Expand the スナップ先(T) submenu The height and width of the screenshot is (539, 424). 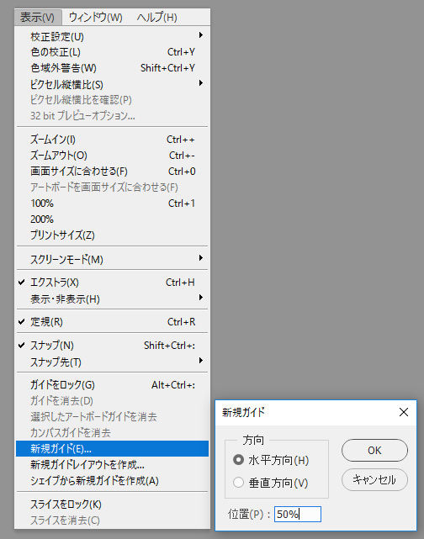tap(112, 362)
